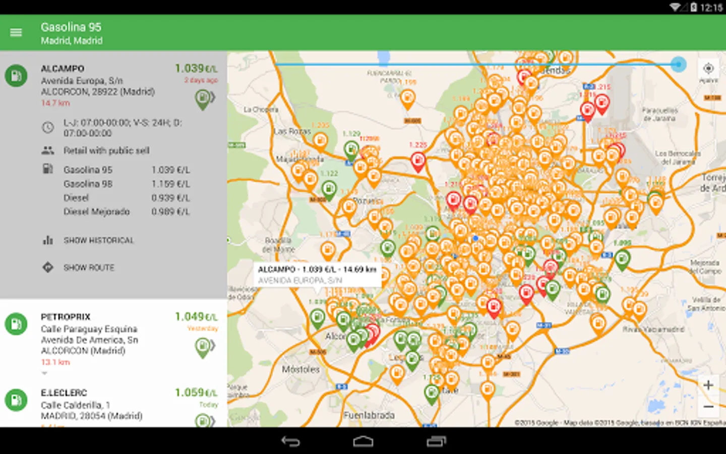Image resolution: width=726 pixels, height=454 pixels.
Task: Click the blue slider handle above the map
Action: point(679,64)
